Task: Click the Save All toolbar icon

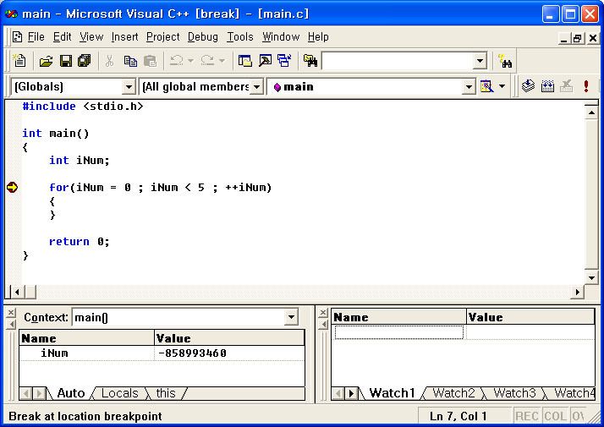Action: (x=84, y=61)
